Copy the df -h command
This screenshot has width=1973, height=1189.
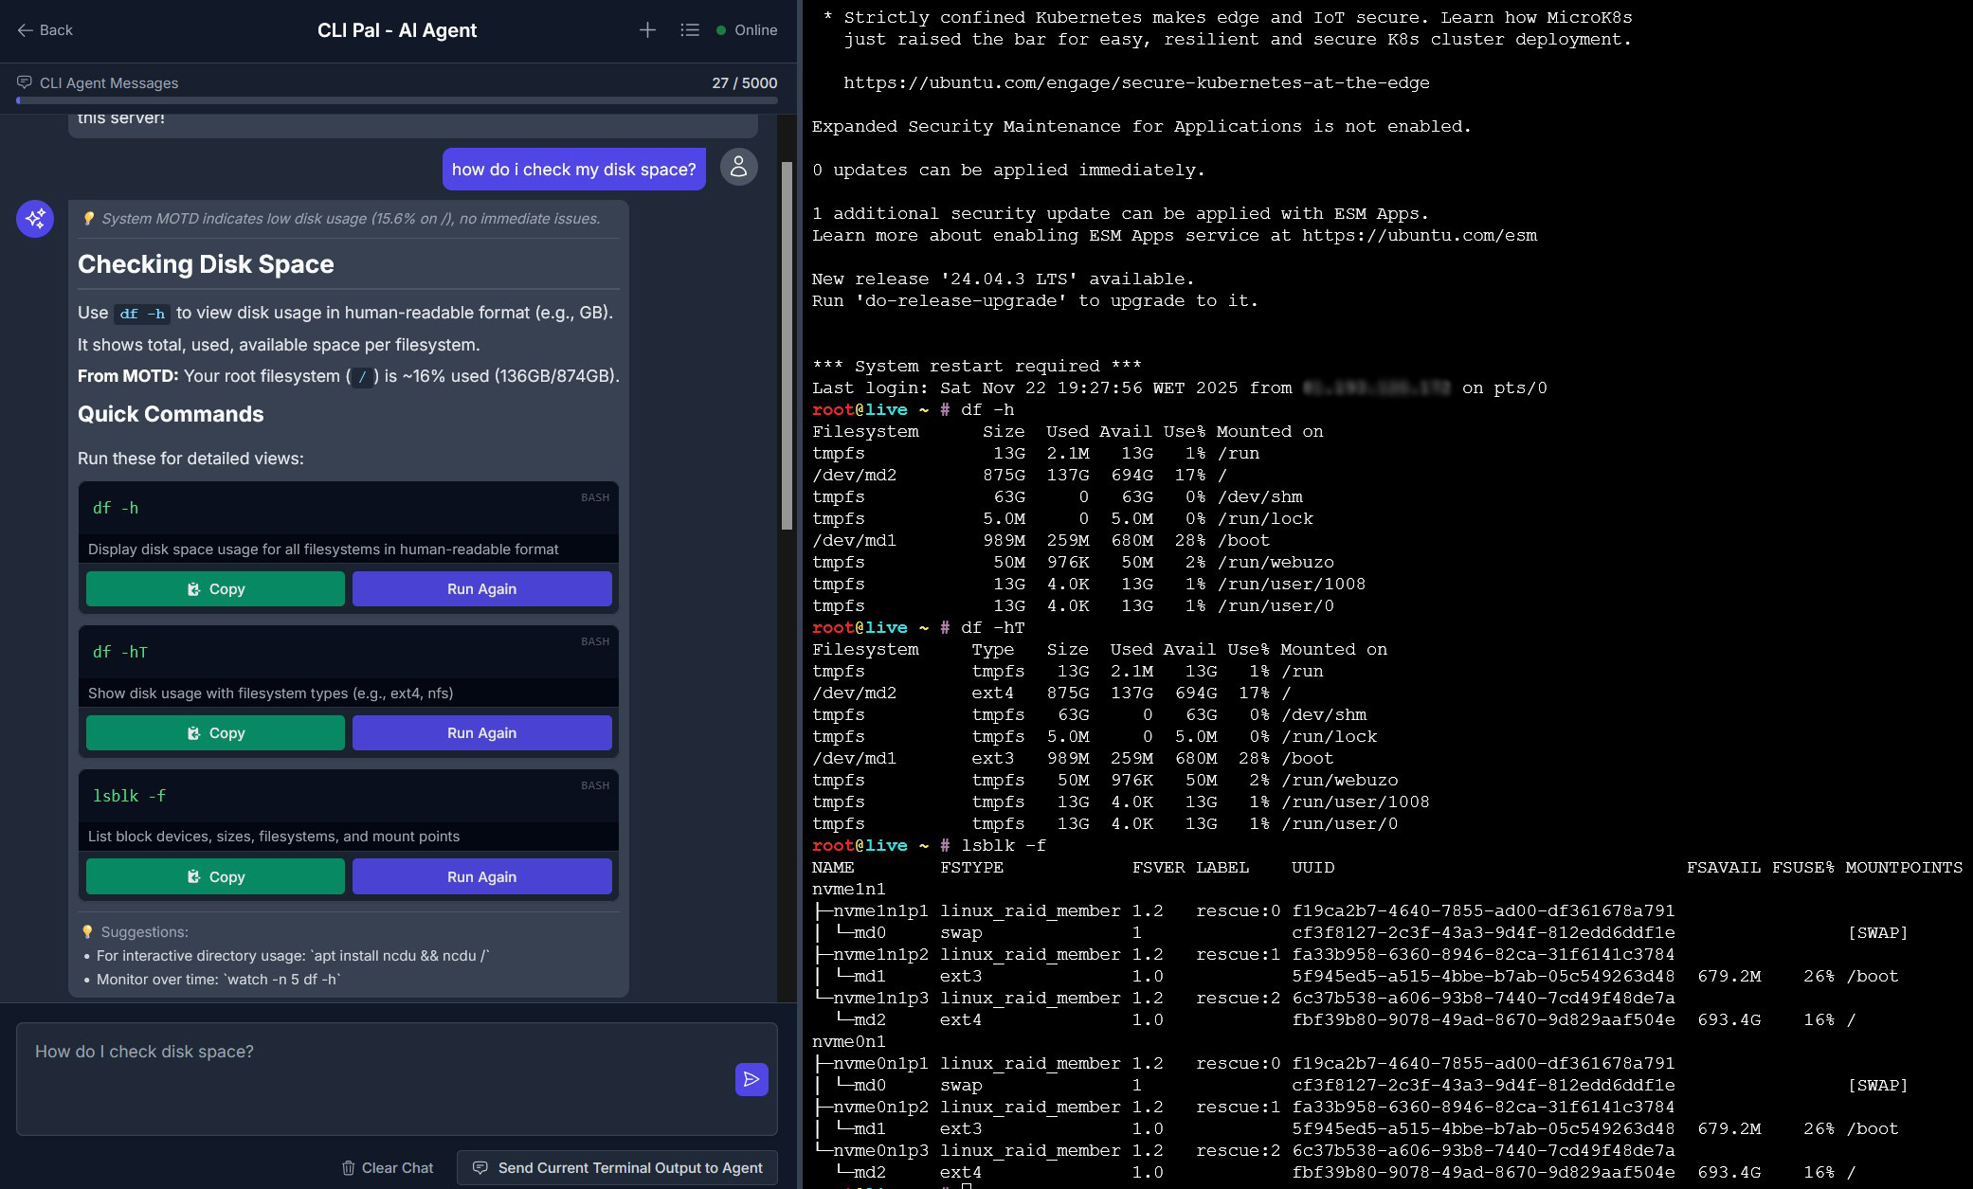(x=215, y=589)
